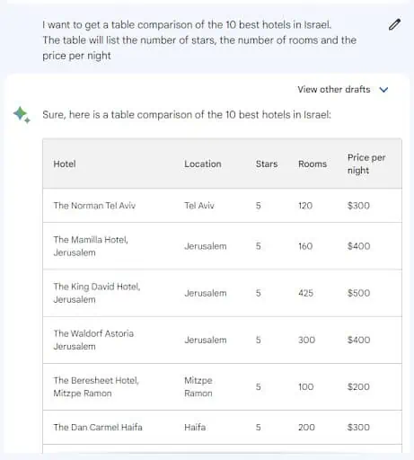The height and width of the screenshot is (460, 414).
Task: Select the Hotel column header
Action: [65, 164]
